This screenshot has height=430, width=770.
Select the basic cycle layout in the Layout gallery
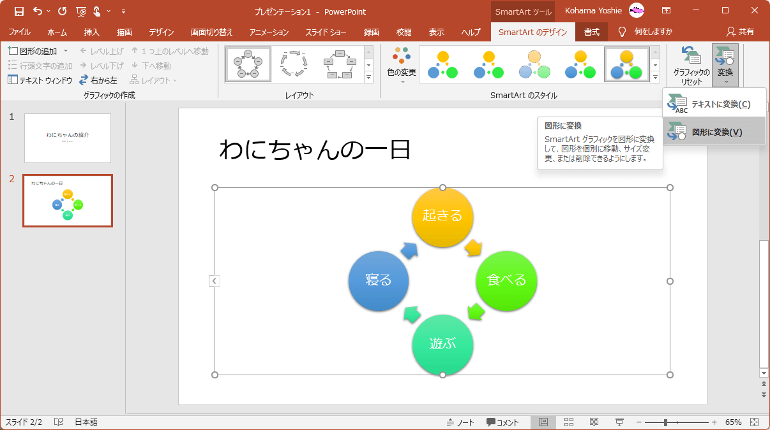point(248,63)
